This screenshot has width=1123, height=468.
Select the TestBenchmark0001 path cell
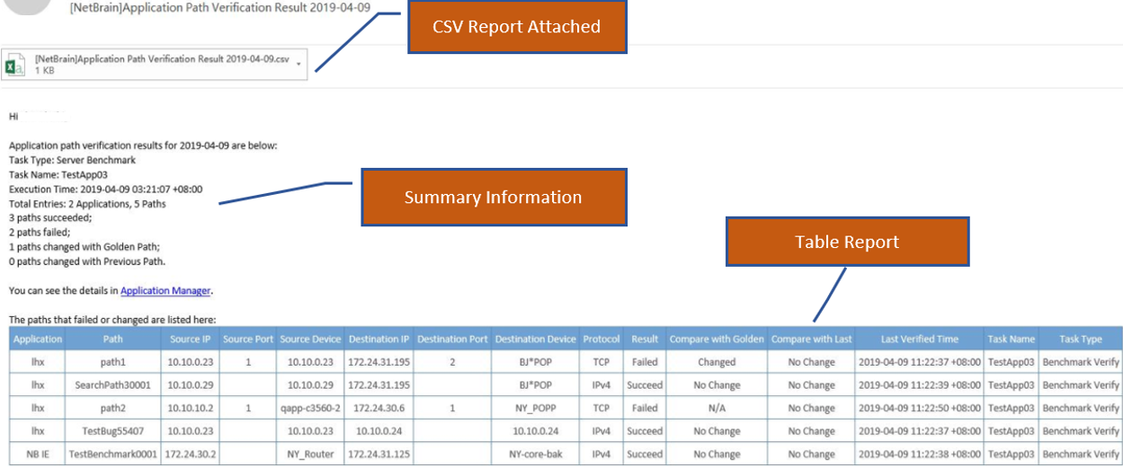tap(114, 455)
